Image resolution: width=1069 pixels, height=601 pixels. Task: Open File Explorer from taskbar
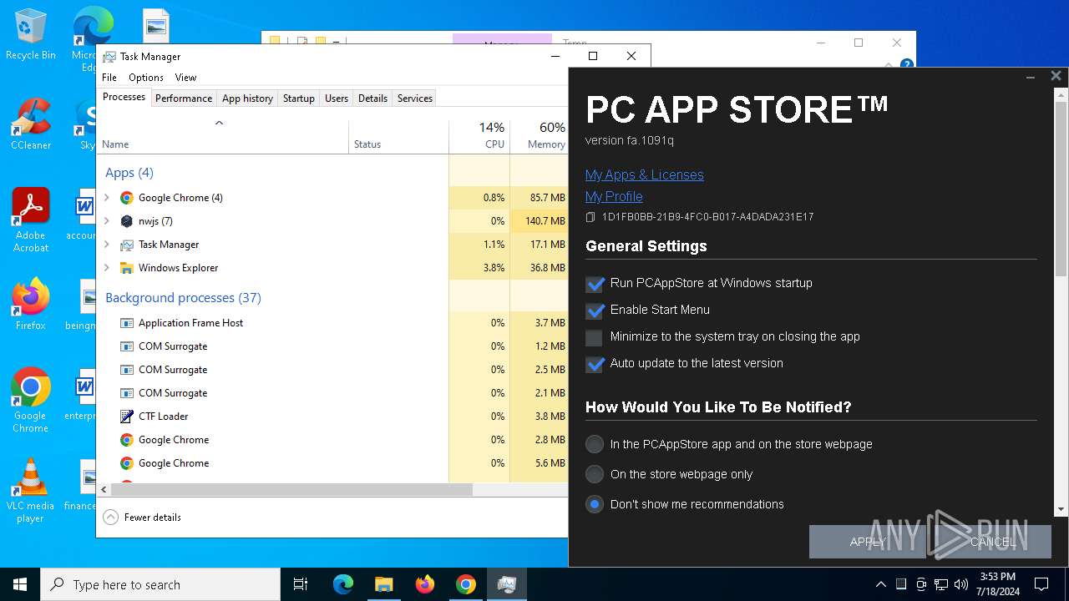pos(383,584)
